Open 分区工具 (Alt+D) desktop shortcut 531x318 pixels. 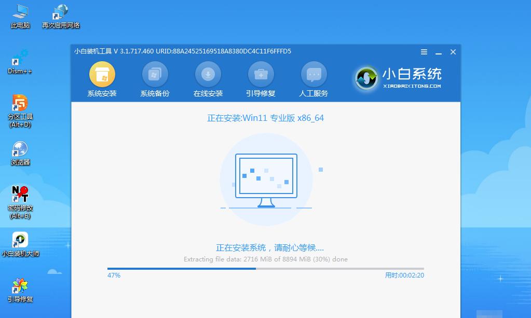click(20, 111)
